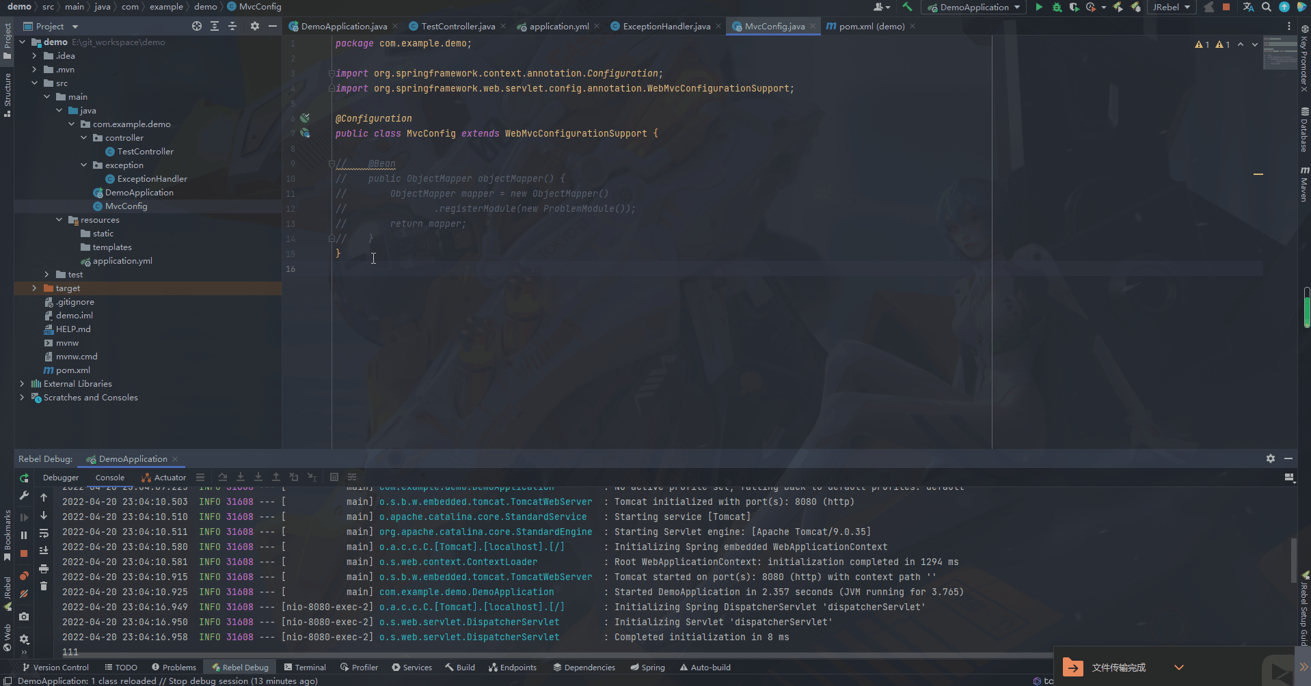This screenshot has width=1311, height=686.
Task: Stop the application with the red square icon
Action: tap(1227, 7)
